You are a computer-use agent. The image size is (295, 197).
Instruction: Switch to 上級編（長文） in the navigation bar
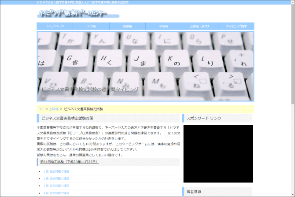click(x=199, y=26)
